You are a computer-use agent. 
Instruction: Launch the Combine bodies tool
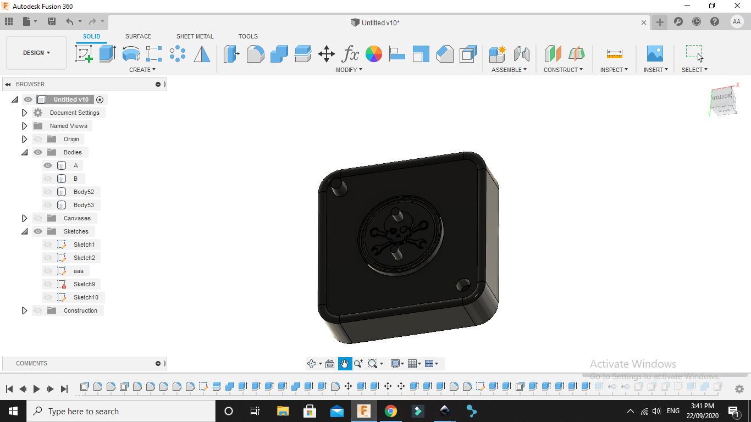click(279, 54)
